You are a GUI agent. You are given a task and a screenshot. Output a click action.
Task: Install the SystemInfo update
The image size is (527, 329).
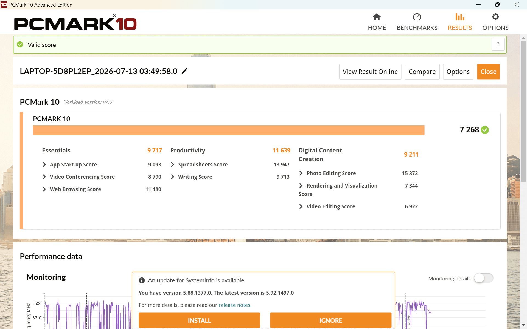(199, 320)
